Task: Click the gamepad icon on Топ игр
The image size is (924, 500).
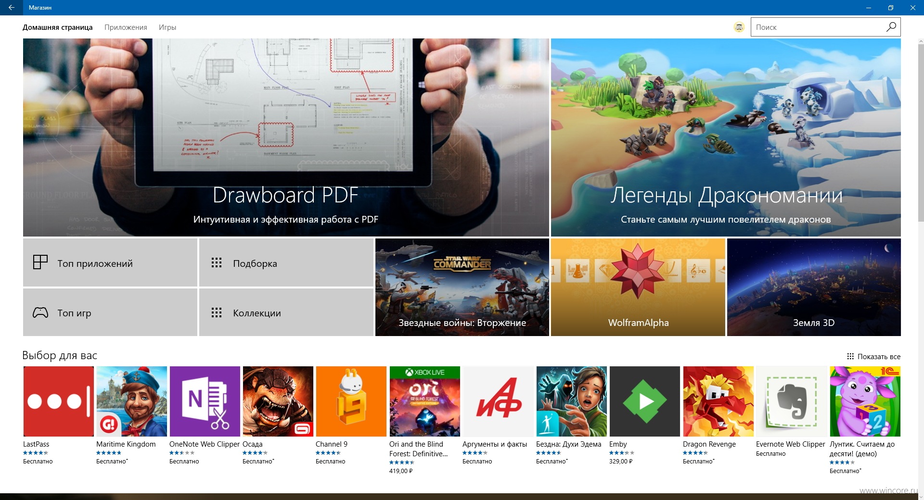Action: (x=40, y=312)
